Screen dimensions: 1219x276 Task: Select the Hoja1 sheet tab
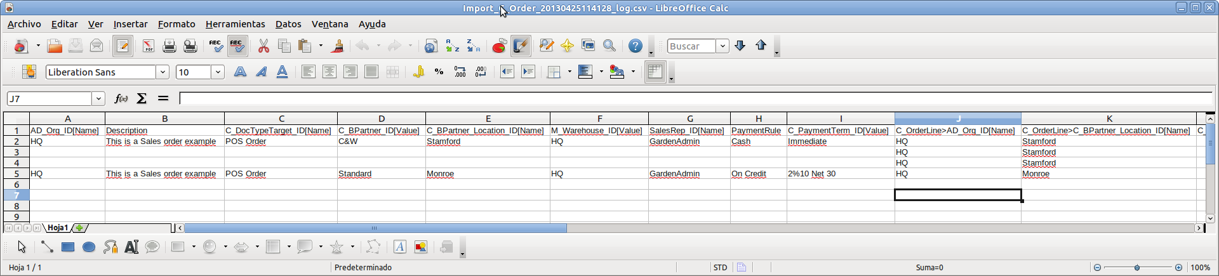tap(58, 228)
